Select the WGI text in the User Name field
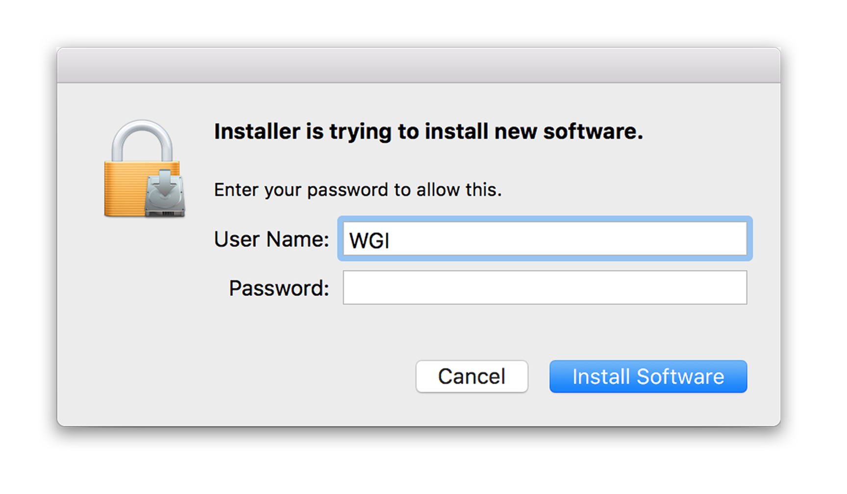The width and height of the screenshot is (847, 494). pyautogui.click(x=369, y=240)
